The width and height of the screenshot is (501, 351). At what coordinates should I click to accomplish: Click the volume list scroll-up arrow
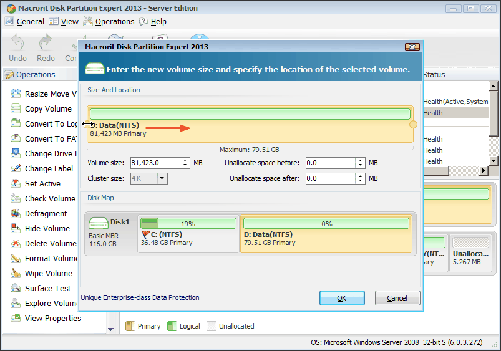pyautogui.click(x=493, y=86)
